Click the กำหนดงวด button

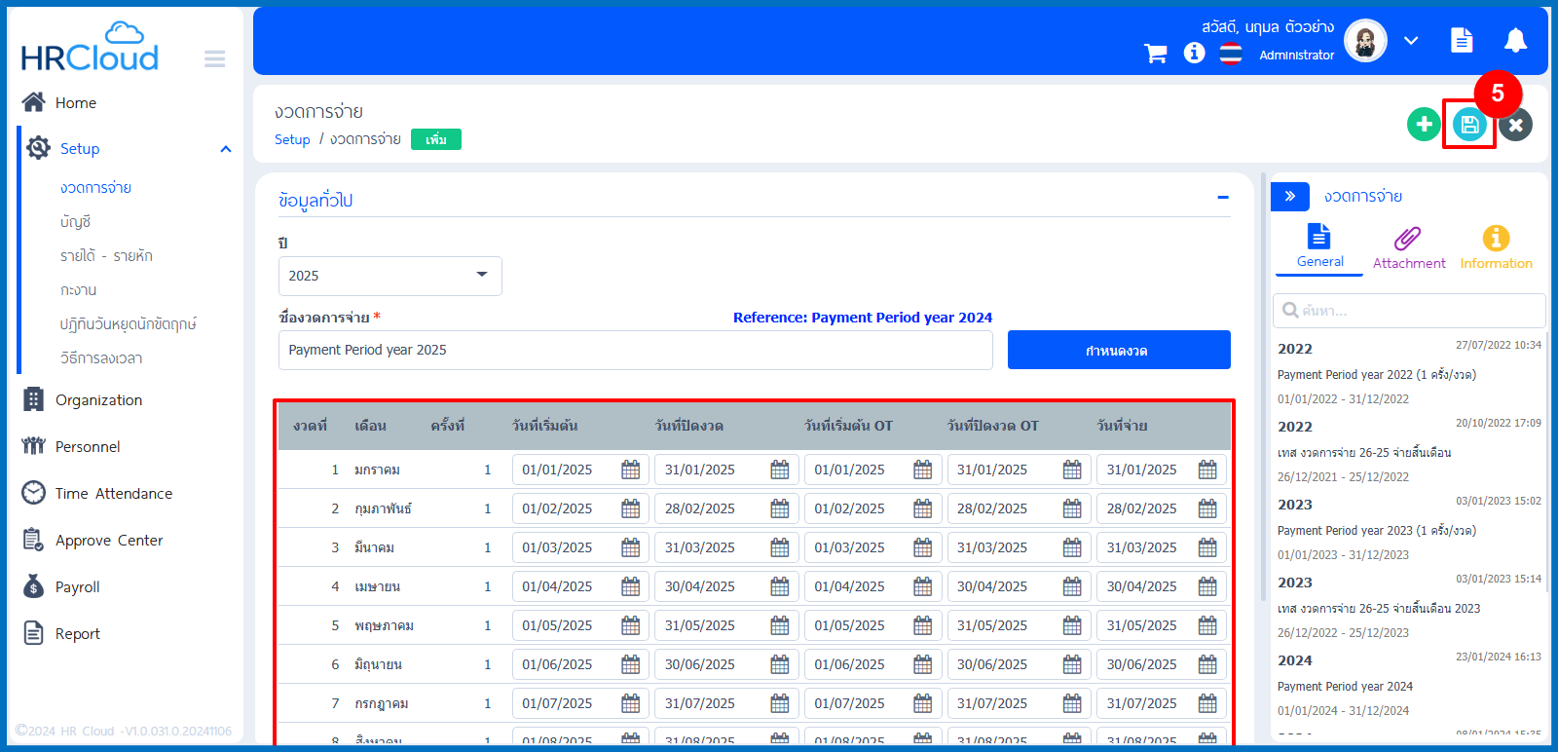[1119, 350]
